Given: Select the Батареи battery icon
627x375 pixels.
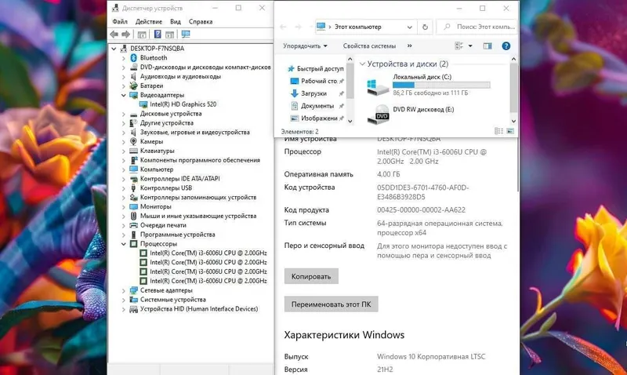Looking at the screenshot, I should [133, 86].
